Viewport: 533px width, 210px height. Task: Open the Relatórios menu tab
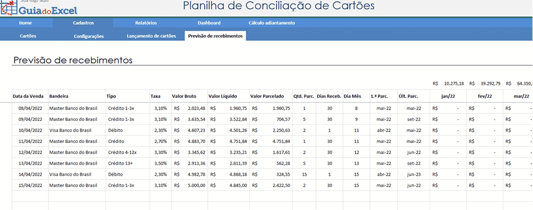click(146, 23)
